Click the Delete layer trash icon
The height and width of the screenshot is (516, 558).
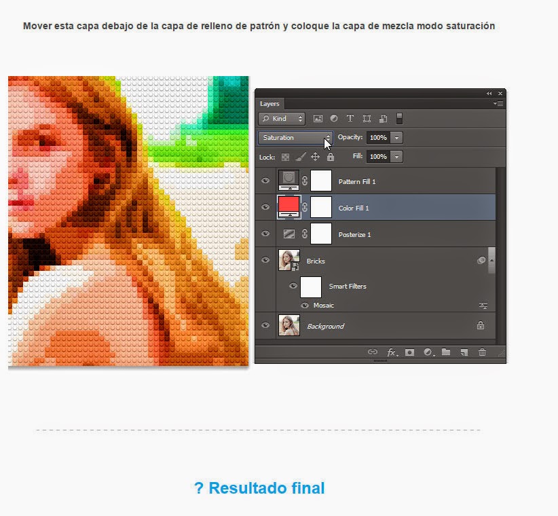point(483,352)
